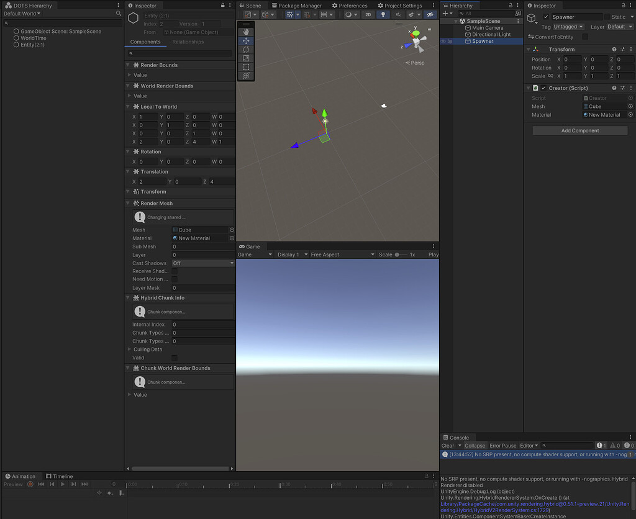636x519 pixels.
Task: Select the Spawner object in Hierarchy
Action: 483,40
